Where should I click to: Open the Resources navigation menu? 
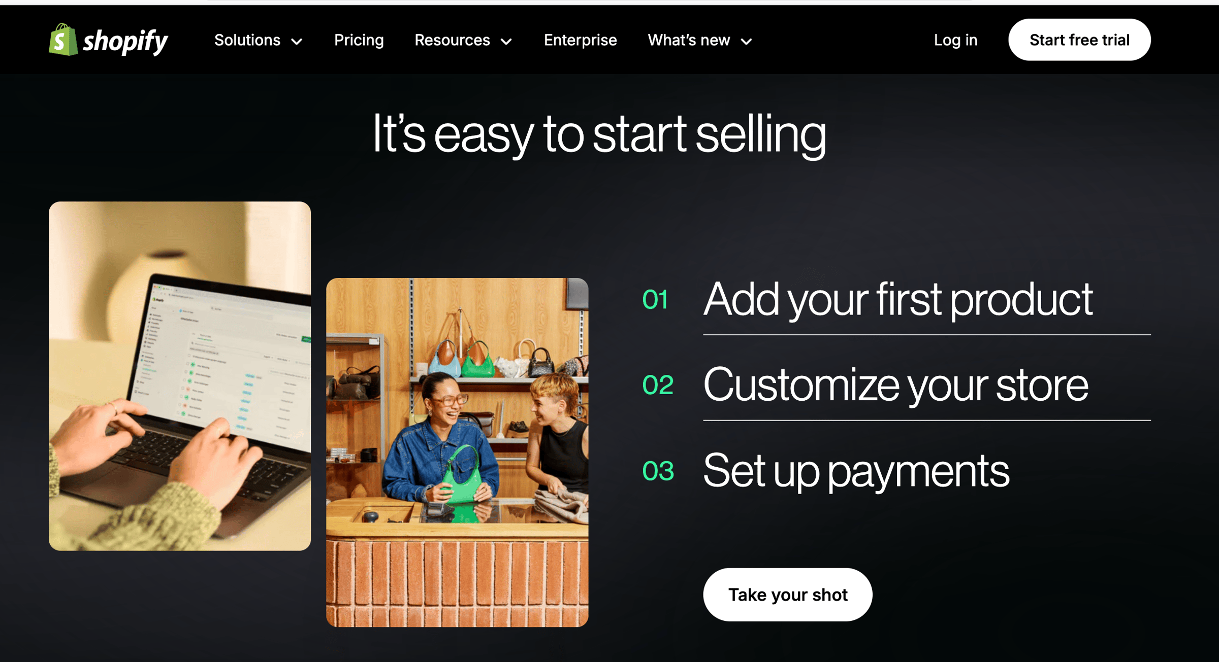tap(463, 40)
